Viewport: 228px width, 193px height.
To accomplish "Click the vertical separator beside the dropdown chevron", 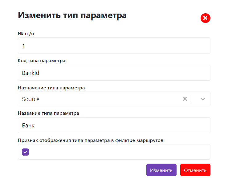I will pos(192,99).
